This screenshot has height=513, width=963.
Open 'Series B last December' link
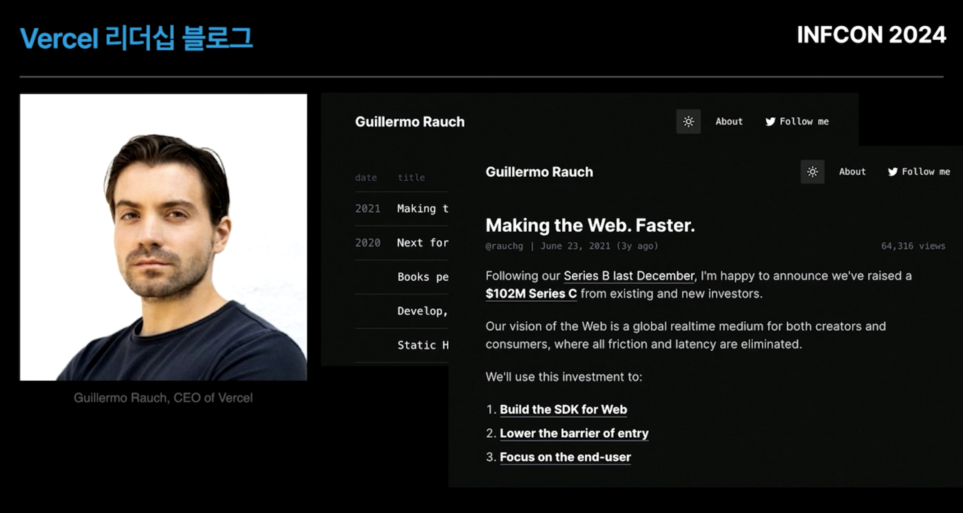(629, 276)
